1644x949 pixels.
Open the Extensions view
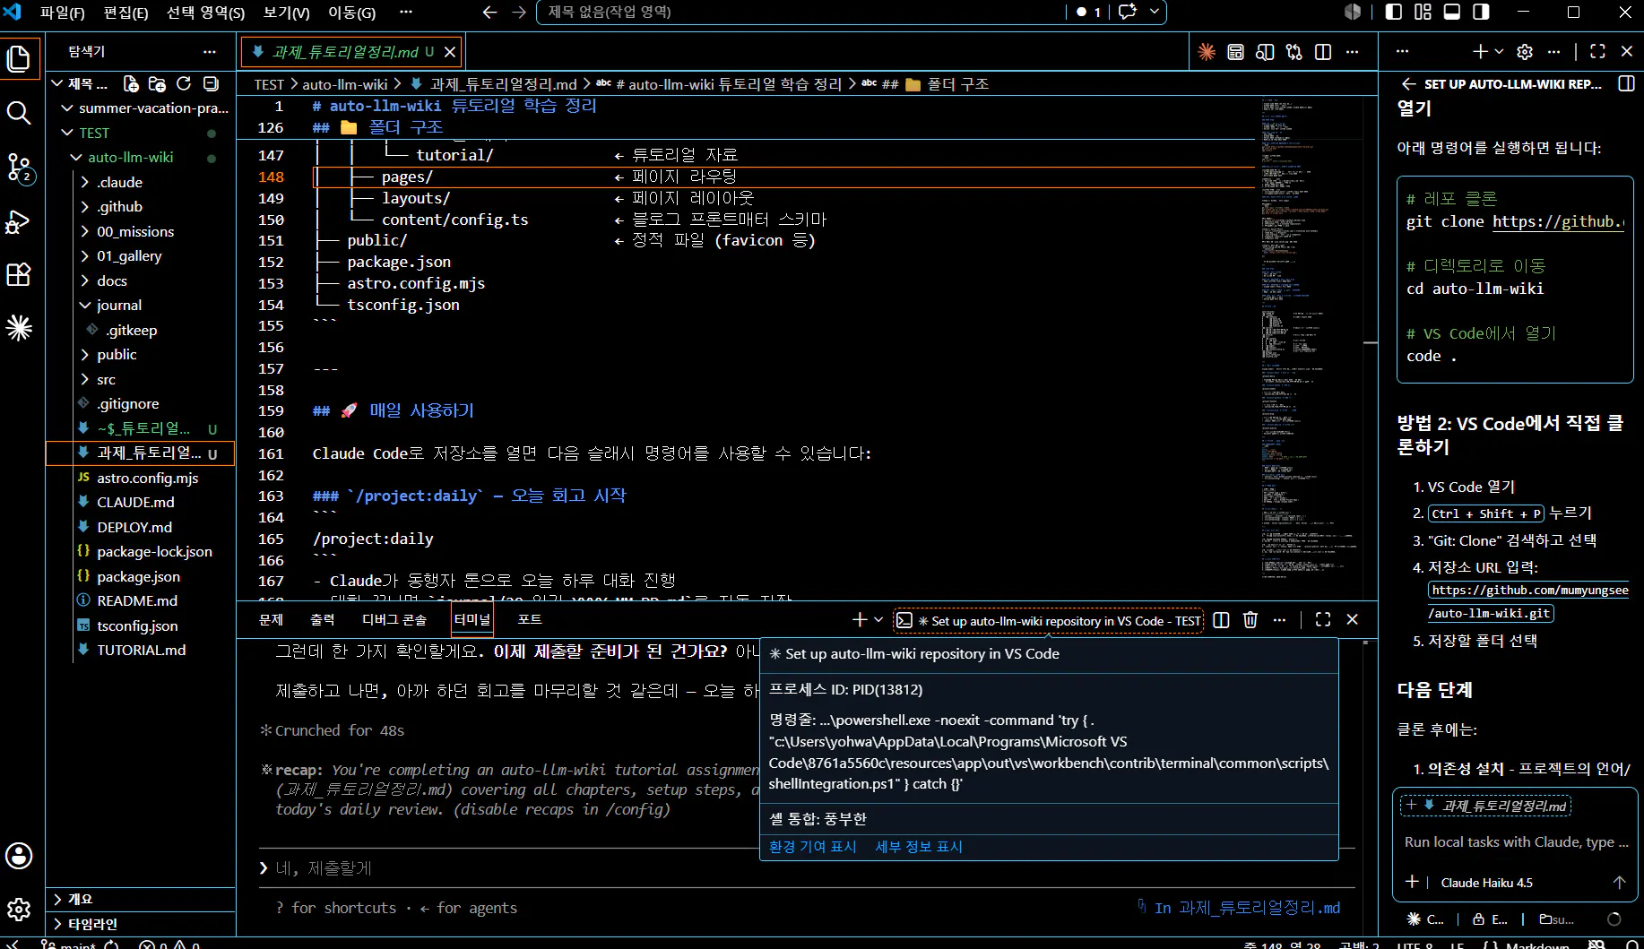[19, 274]
